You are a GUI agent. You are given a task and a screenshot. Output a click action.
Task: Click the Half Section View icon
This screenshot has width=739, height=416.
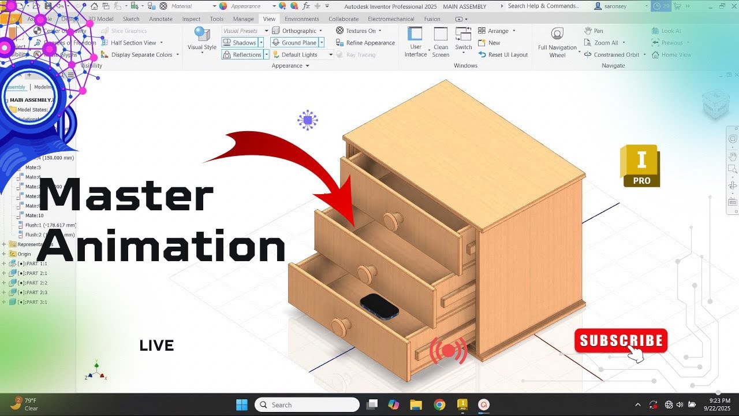tap(105, 43)
